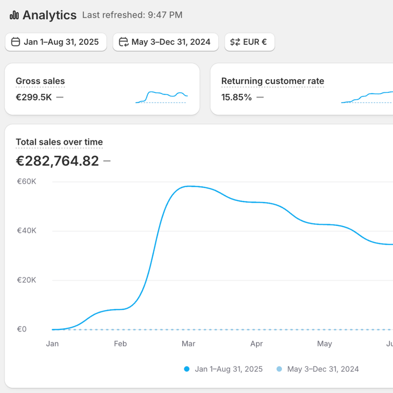Click the dash indicator beside 15.85%
Viewport: 393px width, 393px height.
pyautogui.click(x=260, y=97)
